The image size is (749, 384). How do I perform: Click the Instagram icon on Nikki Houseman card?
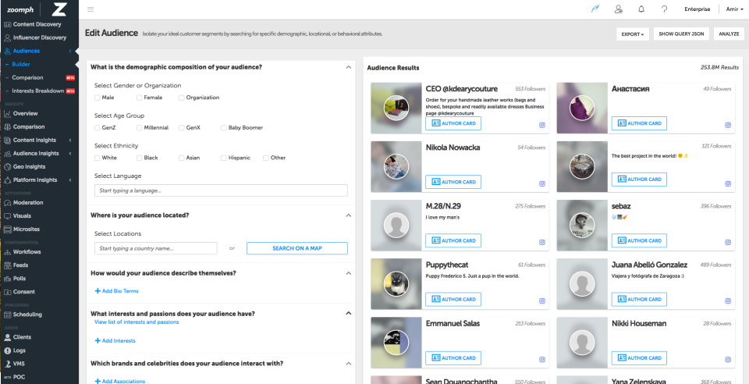(x=728, y=360)
